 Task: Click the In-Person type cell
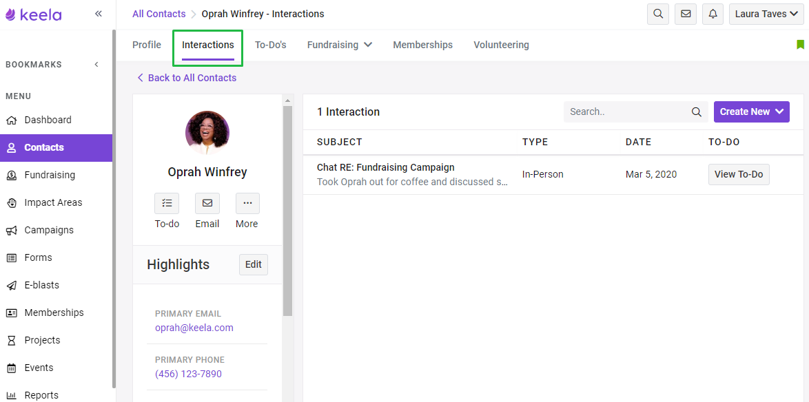(x=543, y=174)
